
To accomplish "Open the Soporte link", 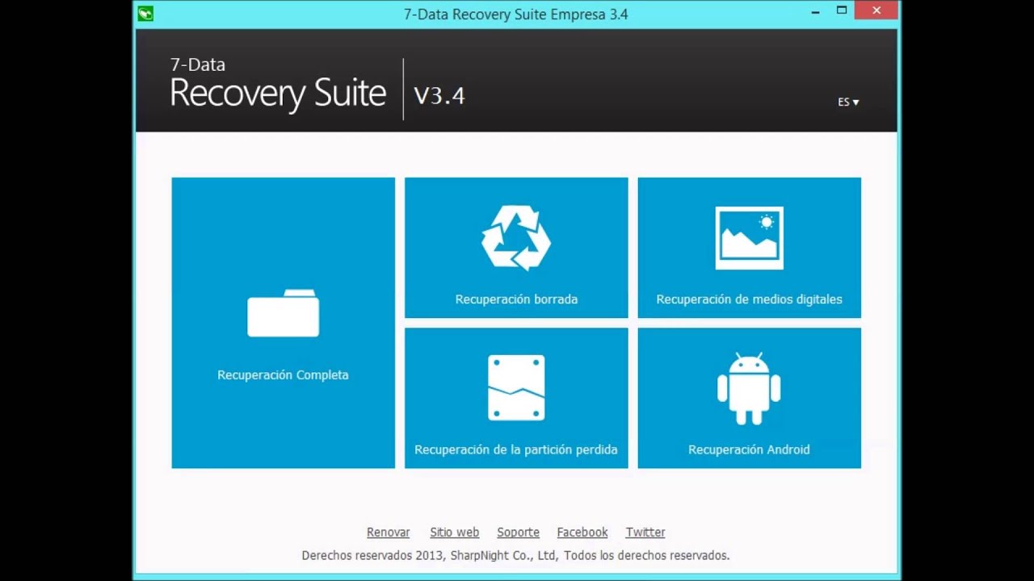I will pyautogui.click(x=518, y=533).
